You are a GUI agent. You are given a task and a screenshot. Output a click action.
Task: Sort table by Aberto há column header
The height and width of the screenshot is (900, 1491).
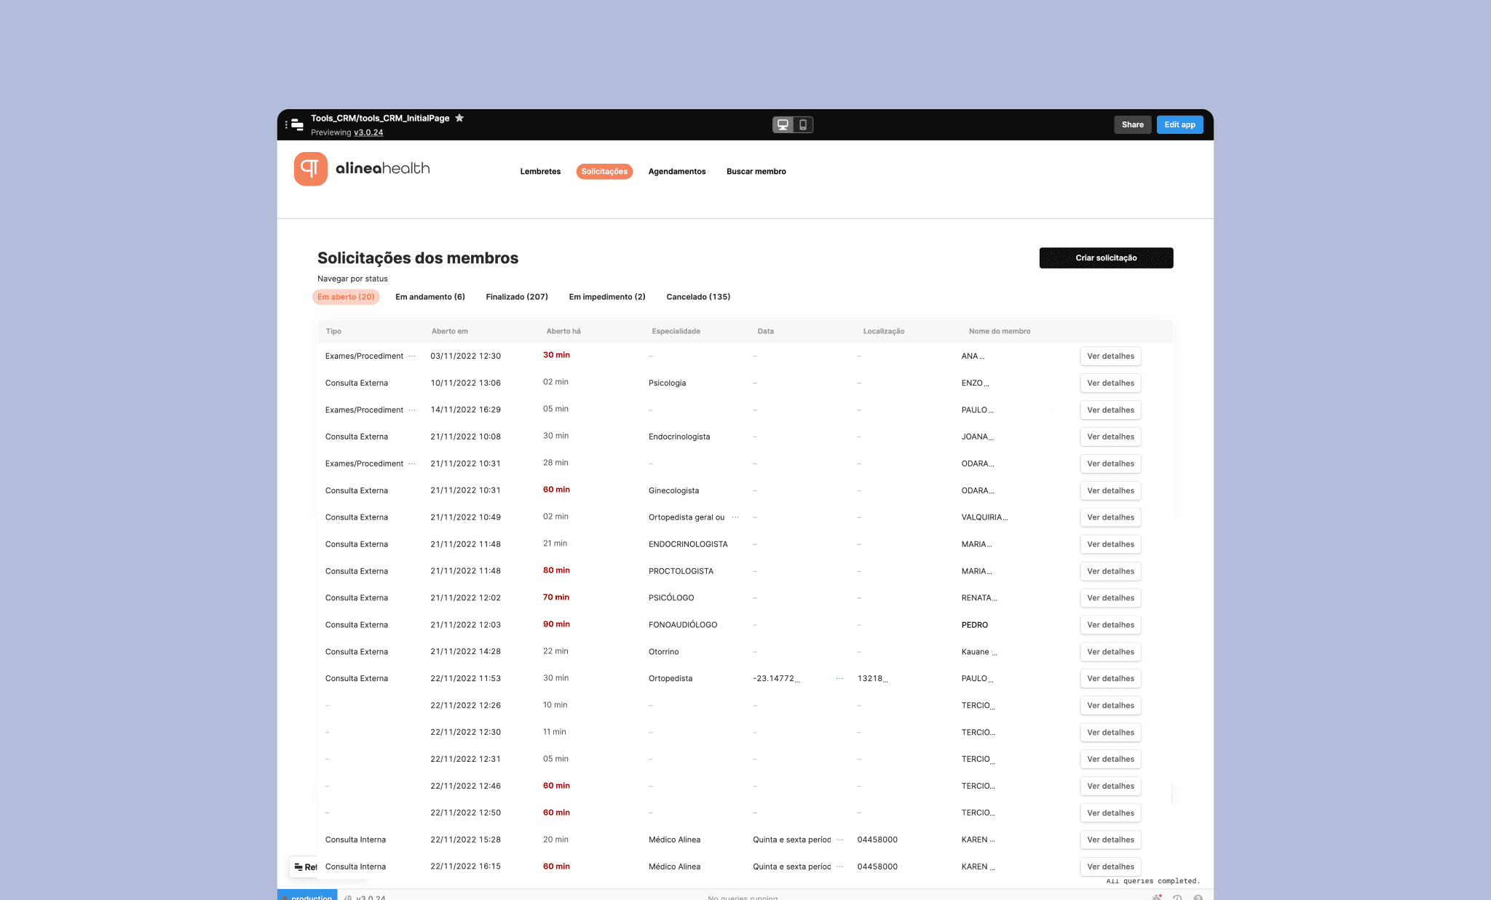click(x=563, y=331)
